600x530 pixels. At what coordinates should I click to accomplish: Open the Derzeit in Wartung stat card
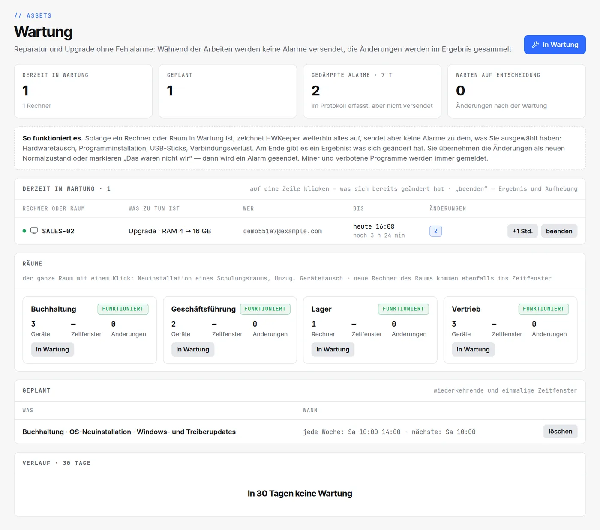83,91
